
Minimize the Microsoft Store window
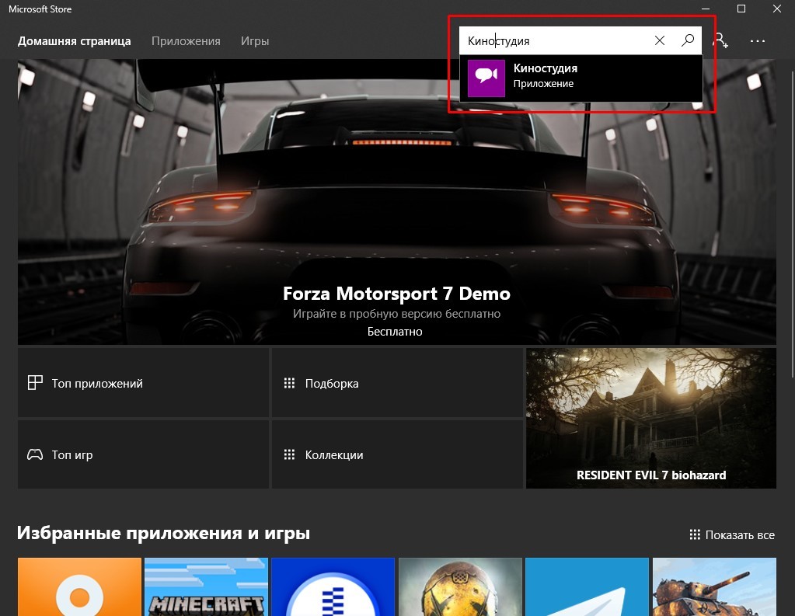706,9
